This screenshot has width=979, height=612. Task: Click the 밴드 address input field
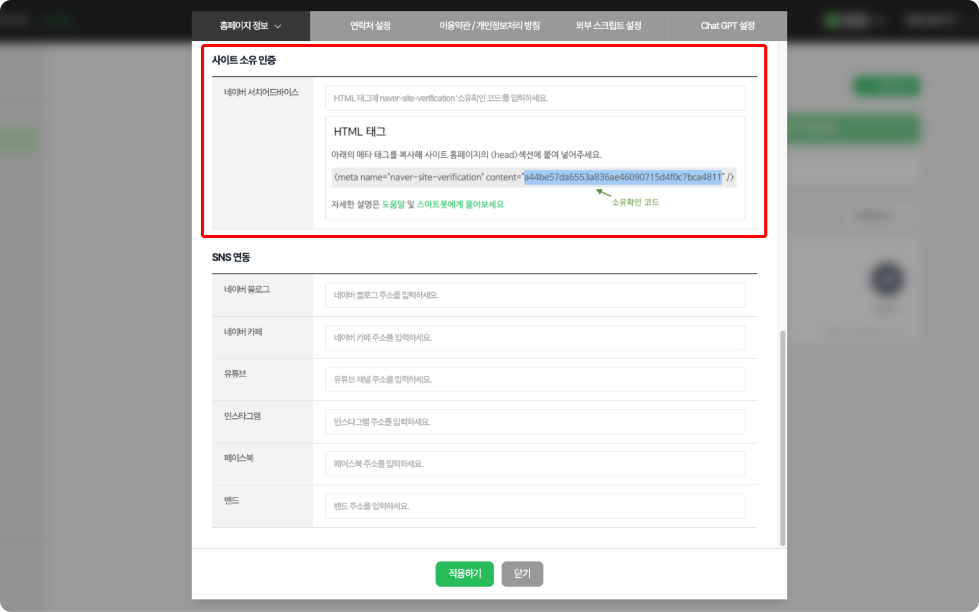click(x=535, y=506)
